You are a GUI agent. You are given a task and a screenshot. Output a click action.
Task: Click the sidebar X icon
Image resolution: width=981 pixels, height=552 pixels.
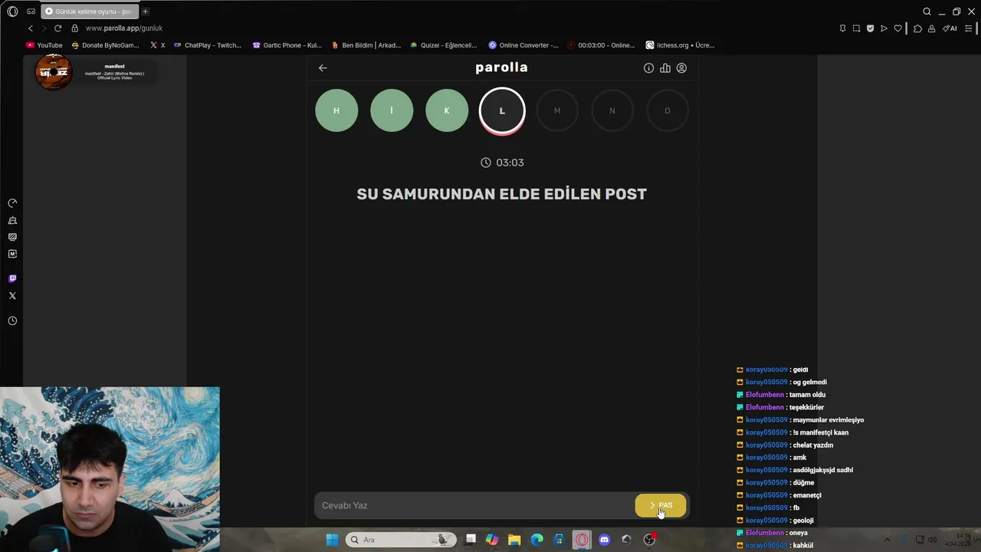[x=12, y=296]
